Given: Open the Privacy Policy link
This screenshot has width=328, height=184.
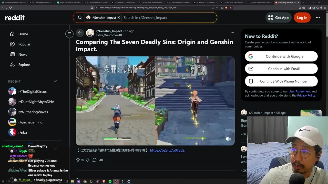Looking at the screenshot, I should 306,95.
